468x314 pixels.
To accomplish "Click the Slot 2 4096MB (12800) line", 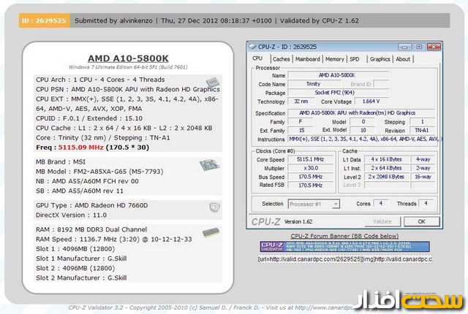I will click(x=75, y=268).
